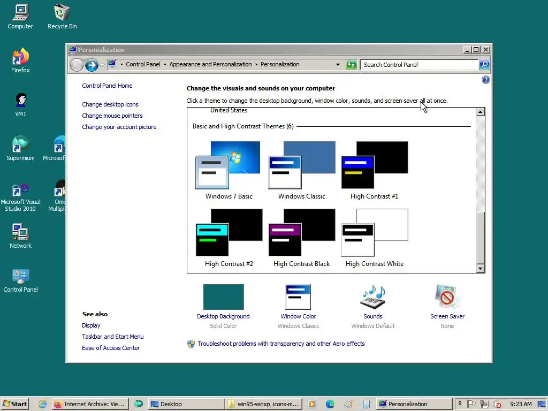
Task: Open Ease of Access Center link
Action: point(110,348)
